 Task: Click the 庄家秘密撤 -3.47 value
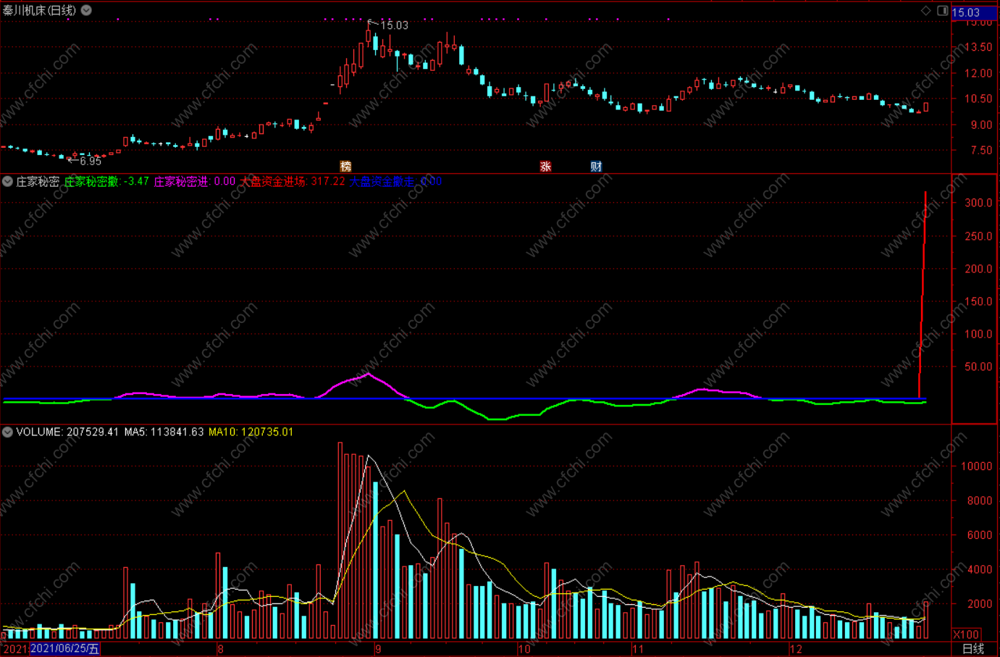[x=106, y=182]
